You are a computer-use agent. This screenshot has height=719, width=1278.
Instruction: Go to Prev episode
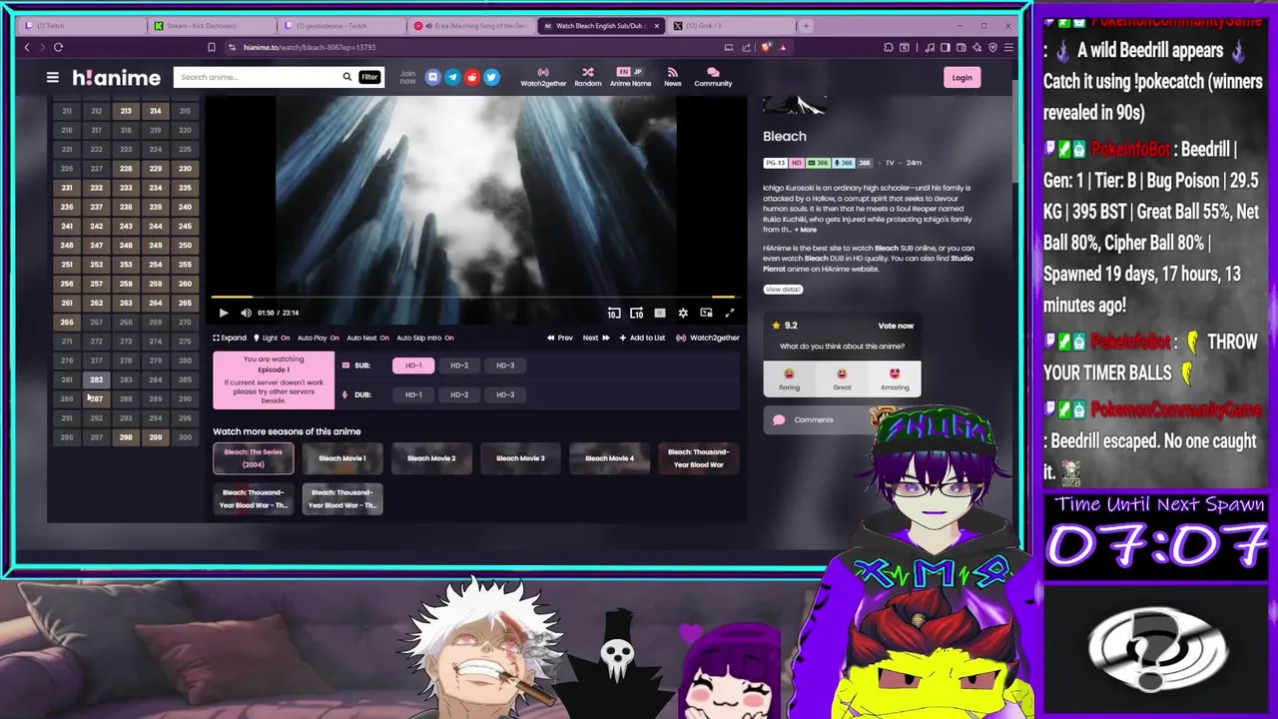[x=559, y=338]
